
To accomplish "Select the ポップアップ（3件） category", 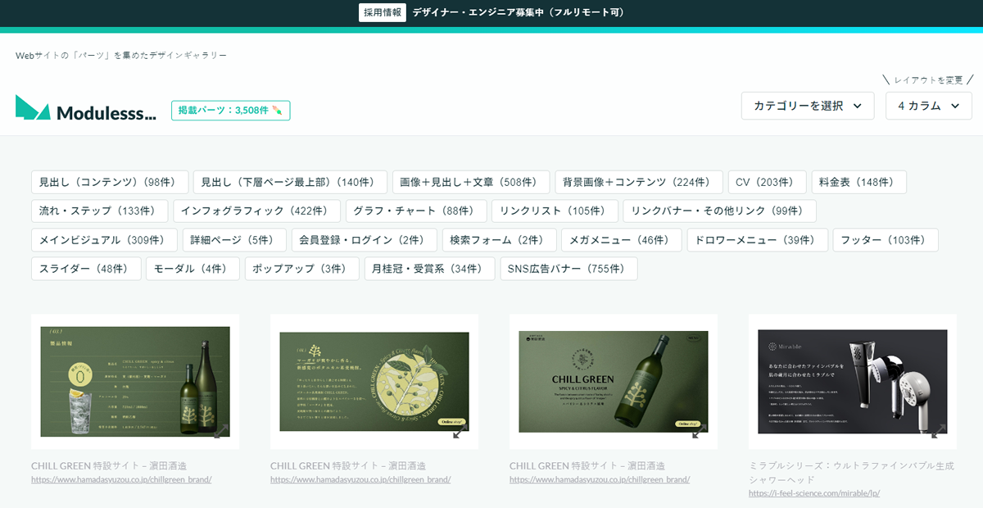I will 302,269.
